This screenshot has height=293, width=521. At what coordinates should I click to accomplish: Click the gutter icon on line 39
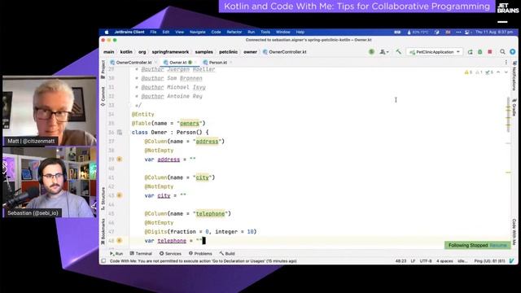tap(120, 160)
